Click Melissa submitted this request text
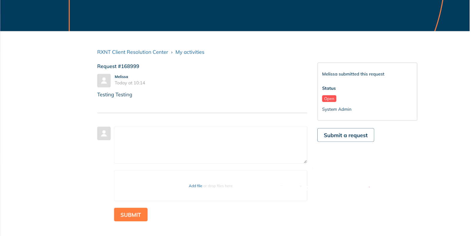Viewport: 471px width, 236px height. (x=353, y=74)
